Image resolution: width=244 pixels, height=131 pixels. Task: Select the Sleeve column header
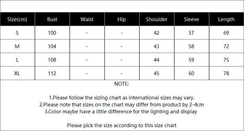pos(191,19)
